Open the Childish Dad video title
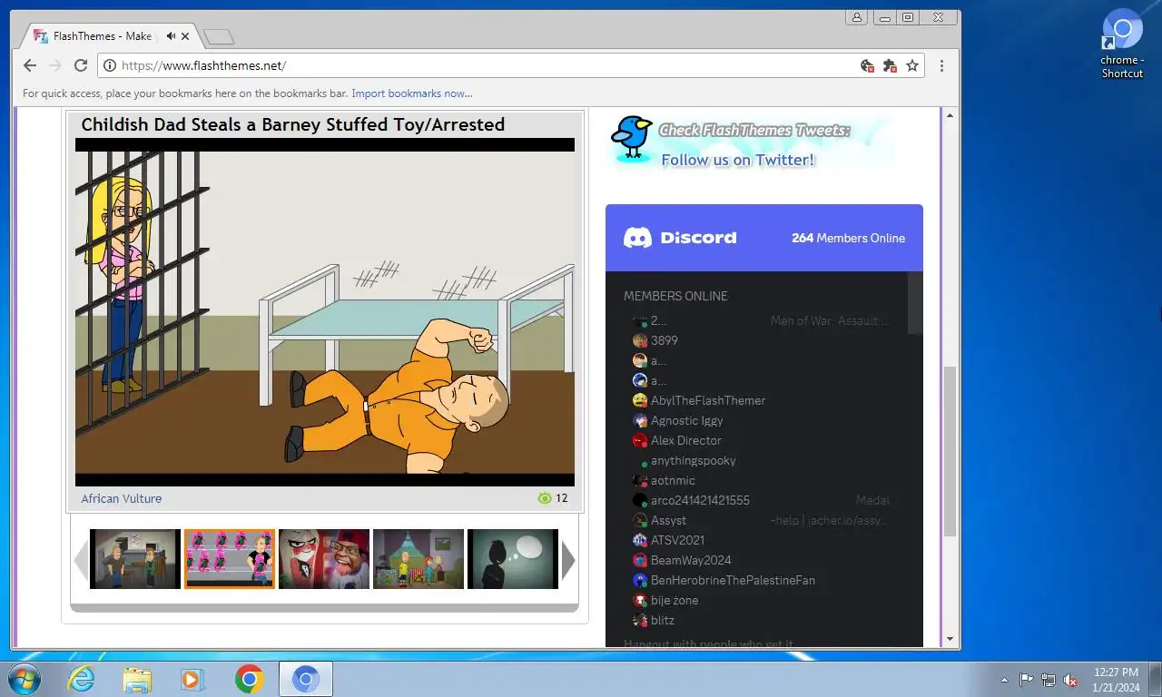Viewport: 1162px width, 697px height. [x=292, y=124]
